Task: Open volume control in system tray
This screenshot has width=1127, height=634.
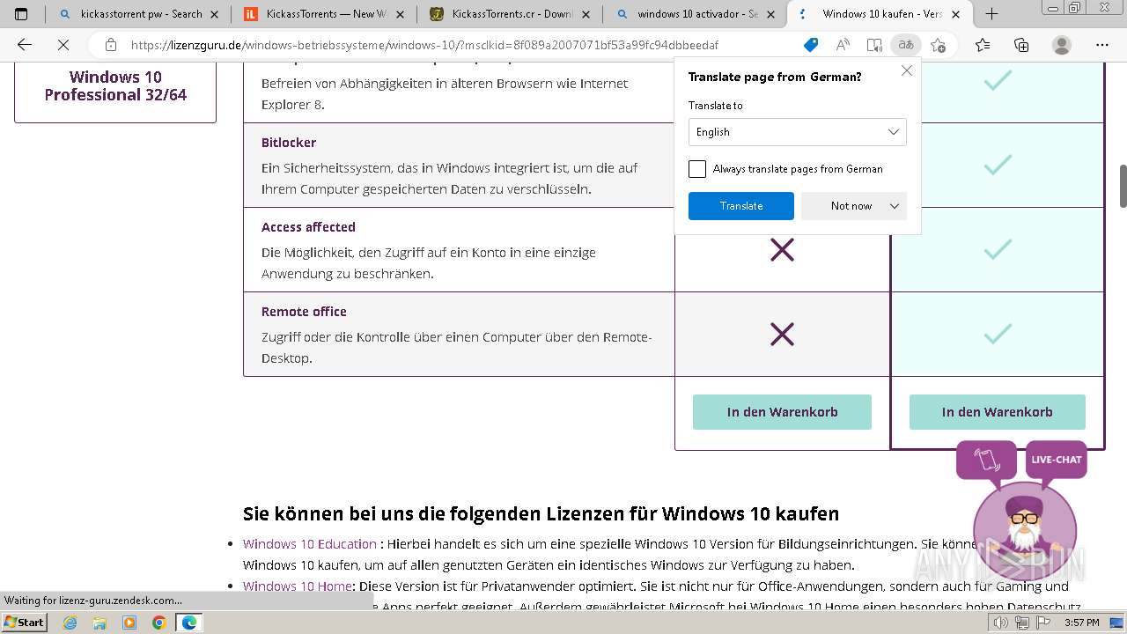Action: coord(1001,623)
